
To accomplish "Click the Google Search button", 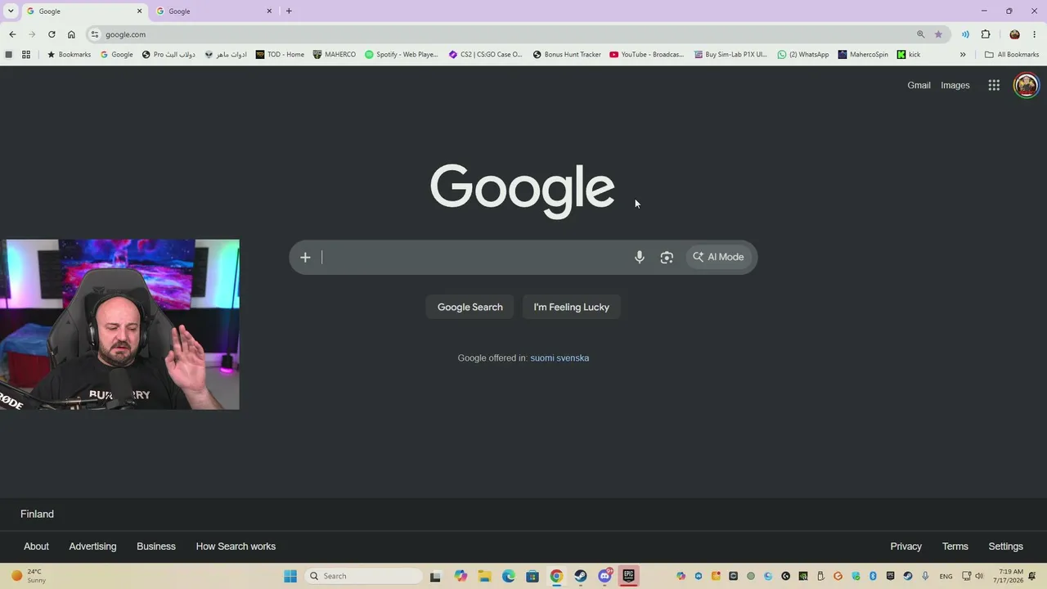I will point(470,307).
